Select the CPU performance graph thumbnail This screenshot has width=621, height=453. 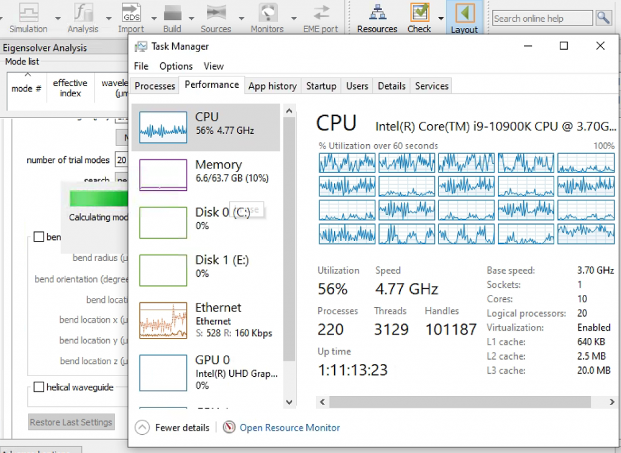tap(163, 127)
